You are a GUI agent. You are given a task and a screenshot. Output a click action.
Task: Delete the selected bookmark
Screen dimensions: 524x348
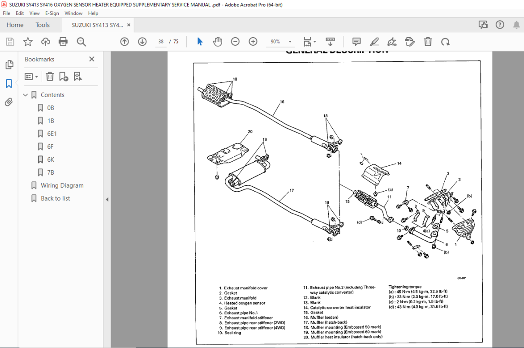click(x=50, y=77)
